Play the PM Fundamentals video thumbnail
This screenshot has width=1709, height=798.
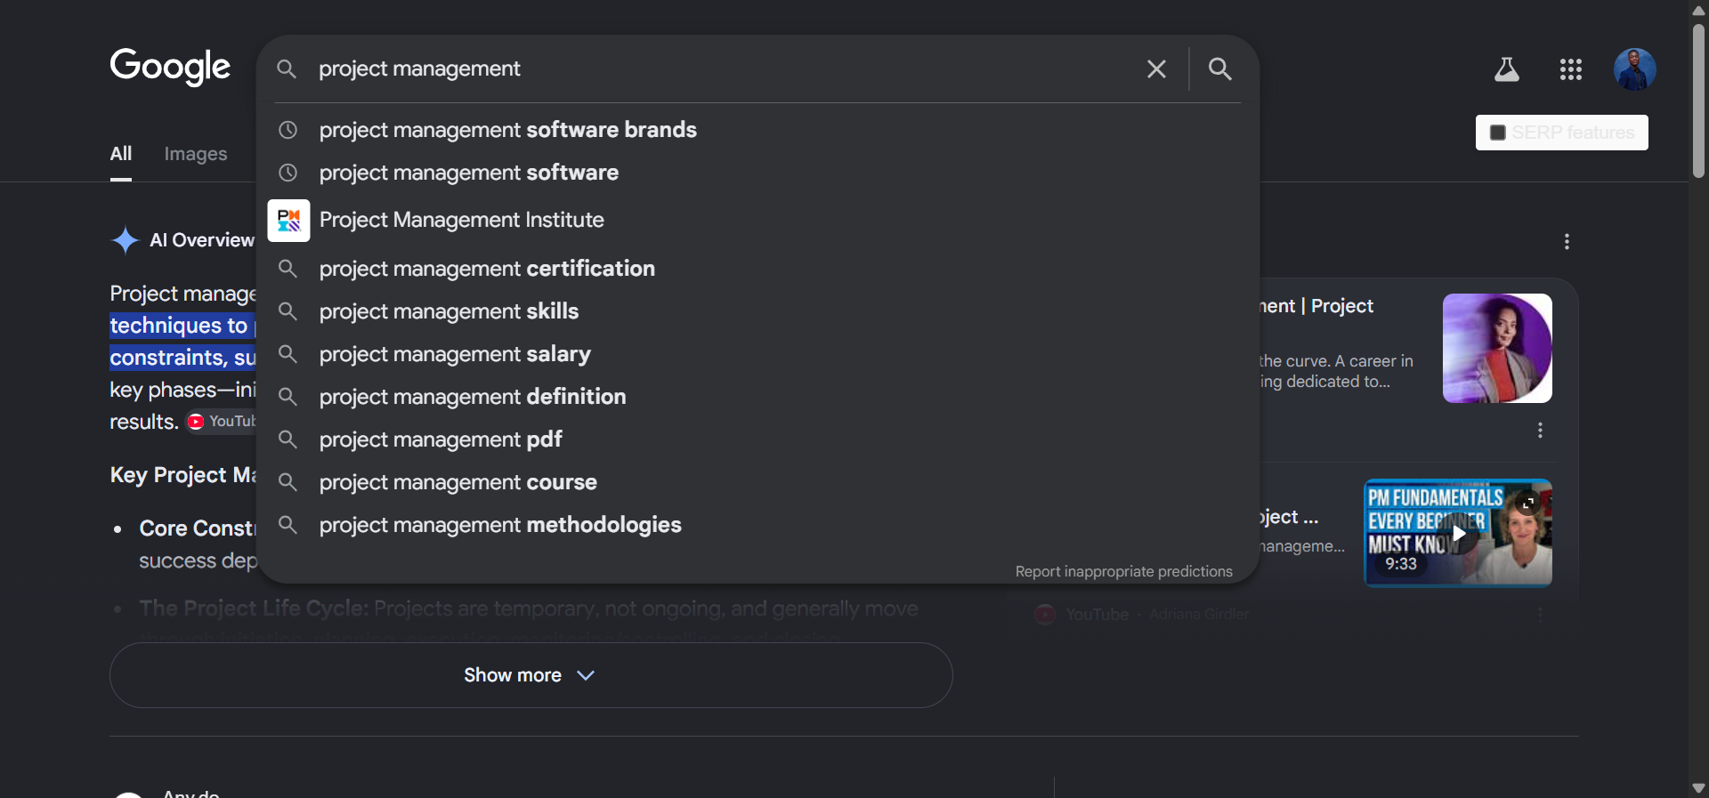(x=1458, y=533)
